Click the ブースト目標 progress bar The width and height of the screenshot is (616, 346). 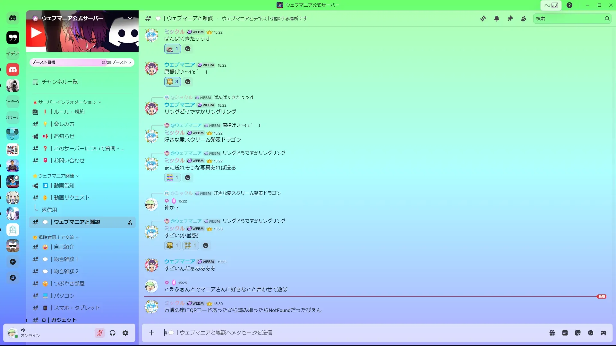click(x=82, y=62)
